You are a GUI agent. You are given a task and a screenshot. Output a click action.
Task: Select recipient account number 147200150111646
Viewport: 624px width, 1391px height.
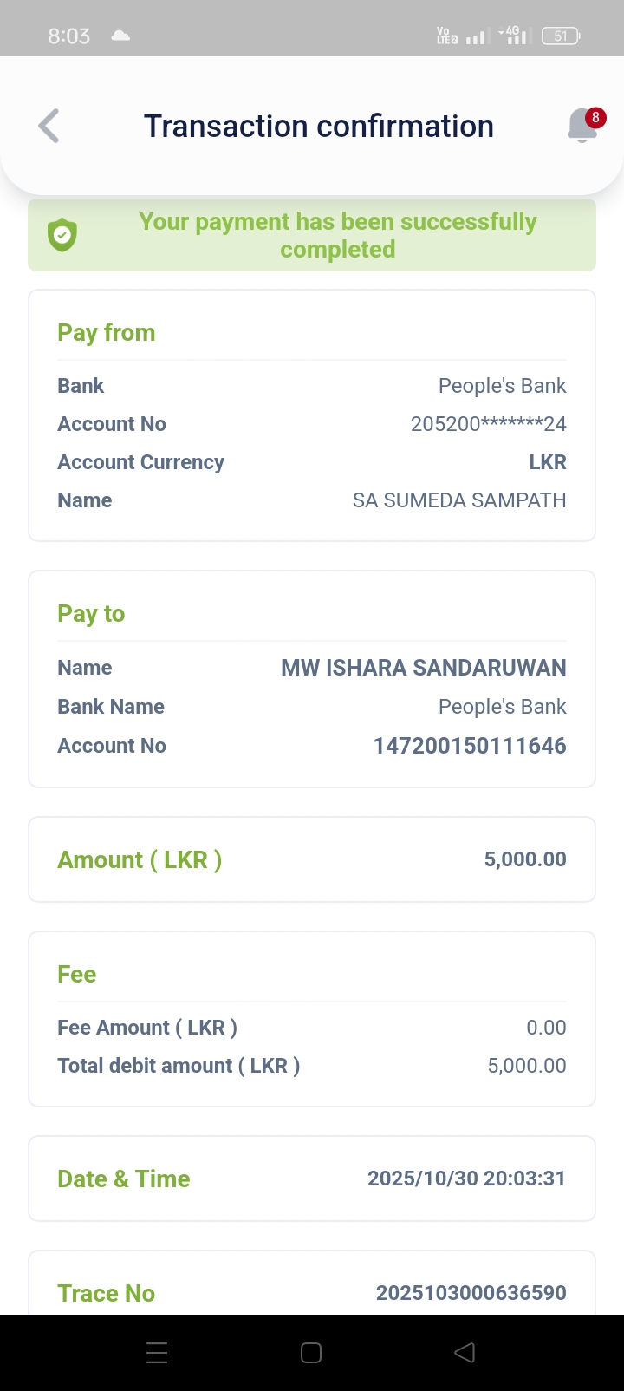click(x=469, y=746)
